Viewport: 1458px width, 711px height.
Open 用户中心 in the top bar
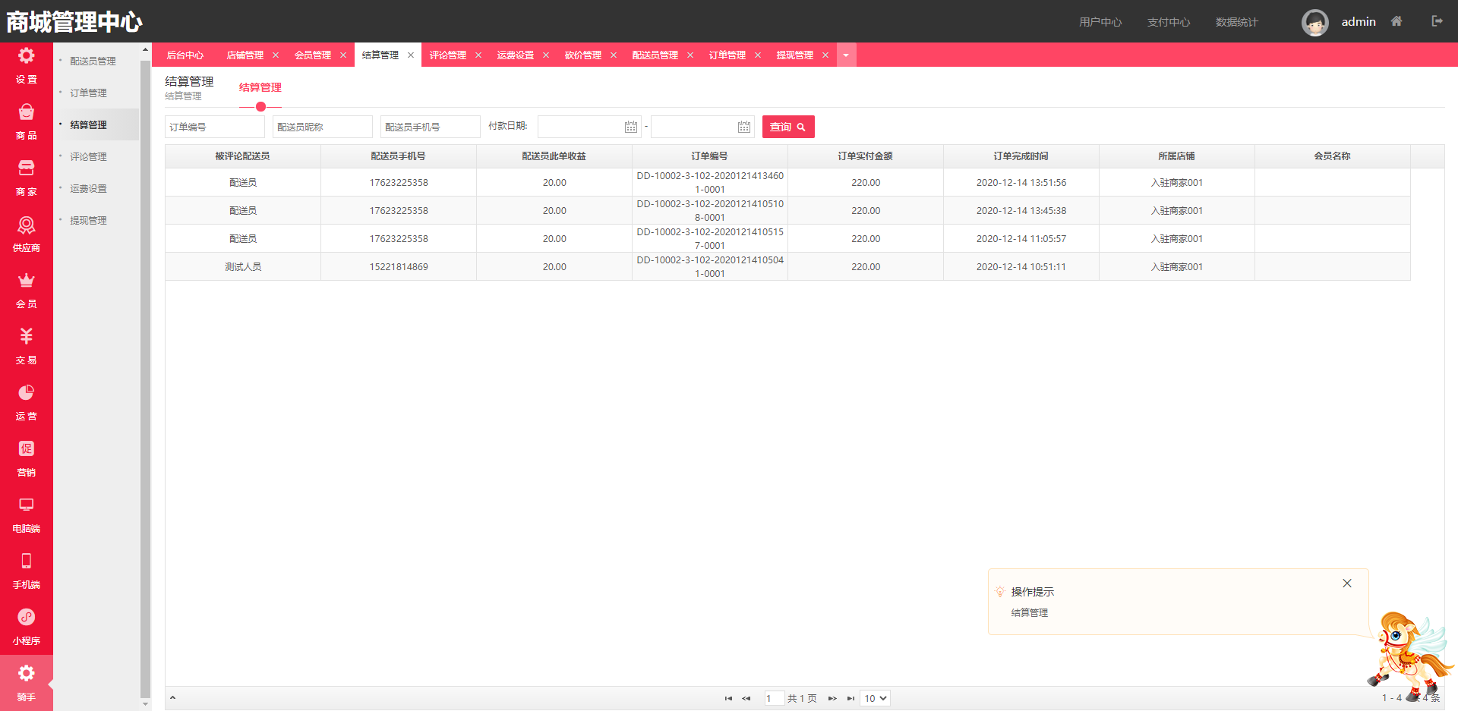coord(1100,22)
